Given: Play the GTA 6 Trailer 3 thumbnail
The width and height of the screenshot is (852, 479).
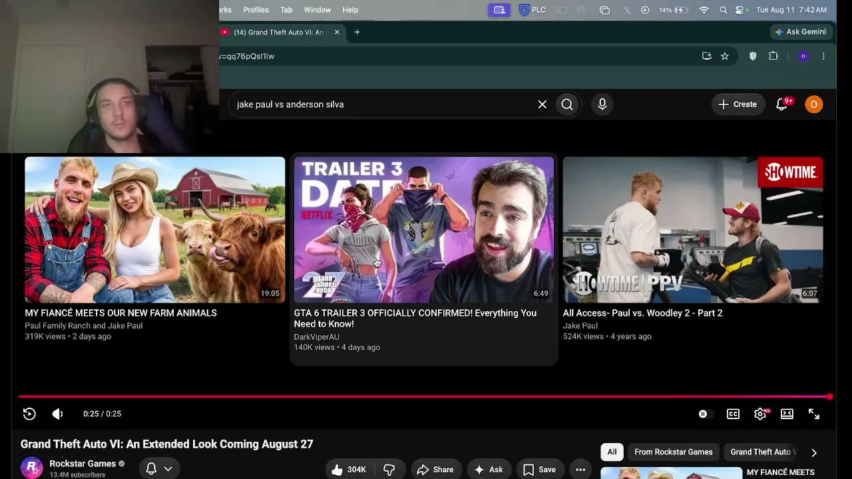Looking at the screenshot, I should (x=424, y=230).
